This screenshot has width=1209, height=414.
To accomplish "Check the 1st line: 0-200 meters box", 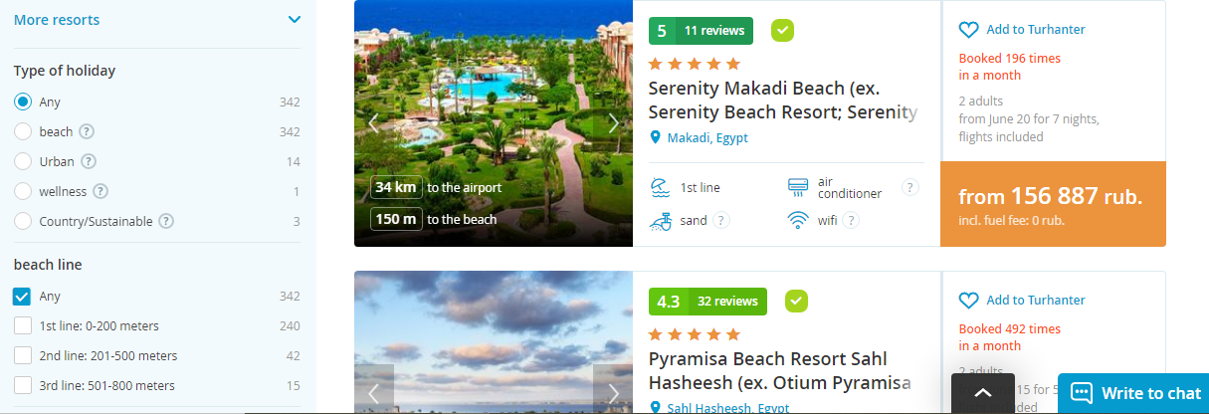I will pyautogui.click(x=23, y=325).
